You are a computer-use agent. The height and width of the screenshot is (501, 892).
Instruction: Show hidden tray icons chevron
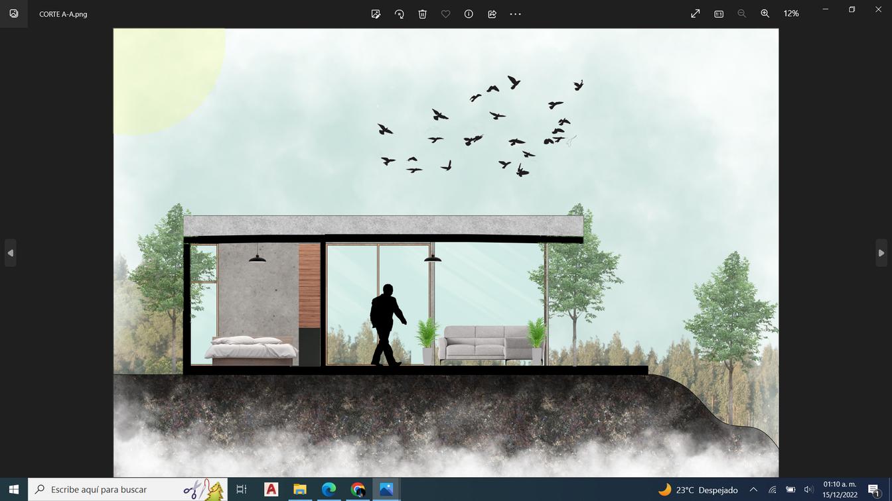pyautogui.click(x=753, y=490)
